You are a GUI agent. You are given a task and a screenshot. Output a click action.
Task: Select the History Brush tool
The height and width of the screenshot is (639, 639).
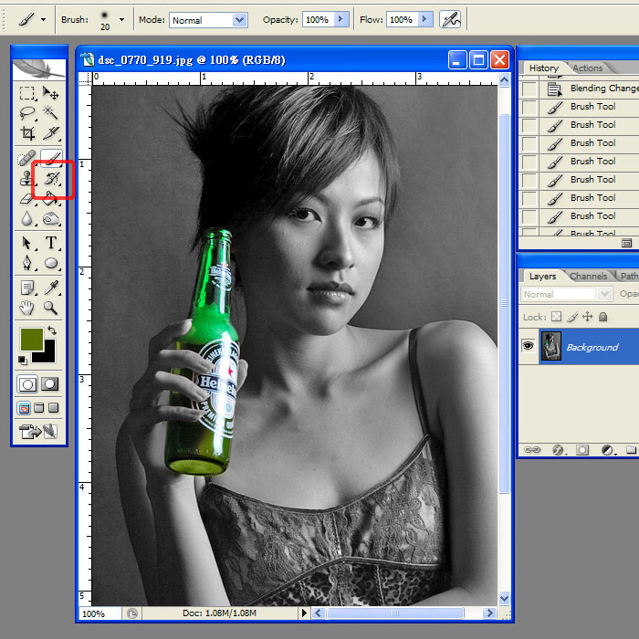51,180
